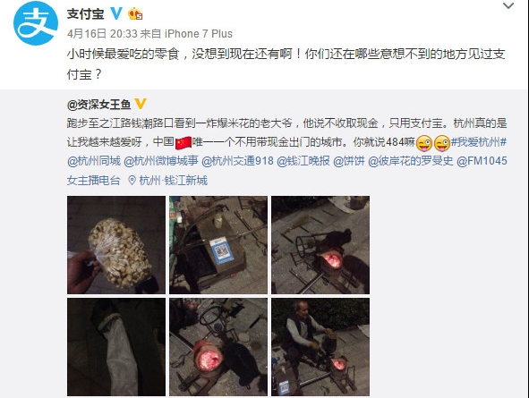
Task: Open the old man vendor photo
Action: (320, 347)
